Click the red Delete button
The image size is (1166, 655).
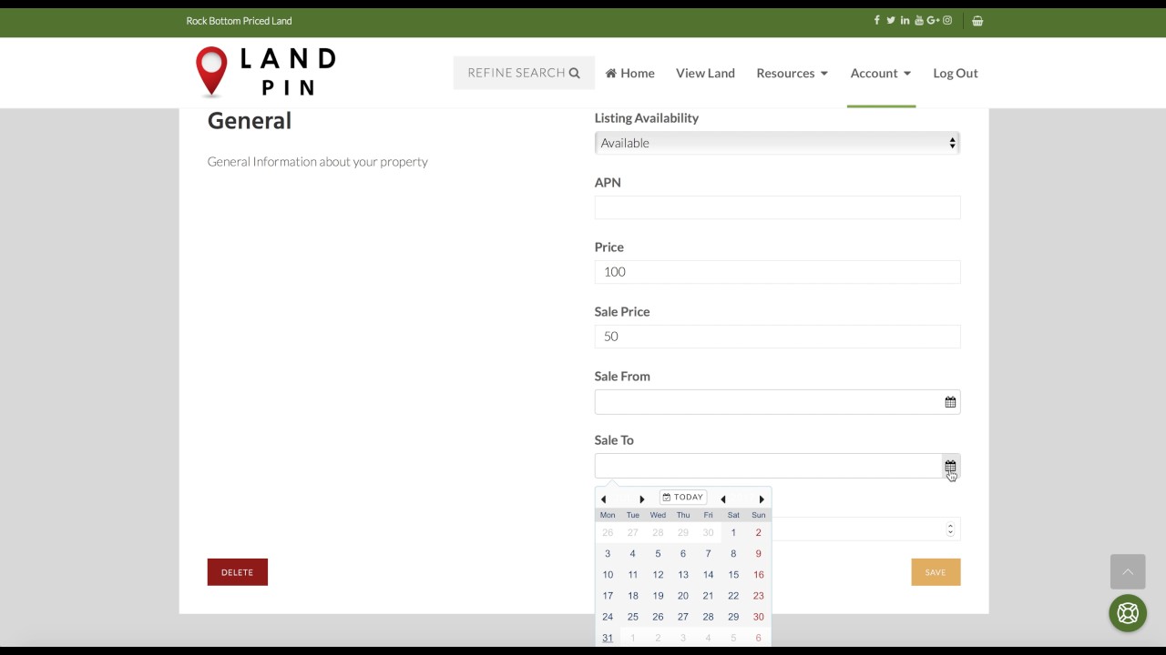237,572
